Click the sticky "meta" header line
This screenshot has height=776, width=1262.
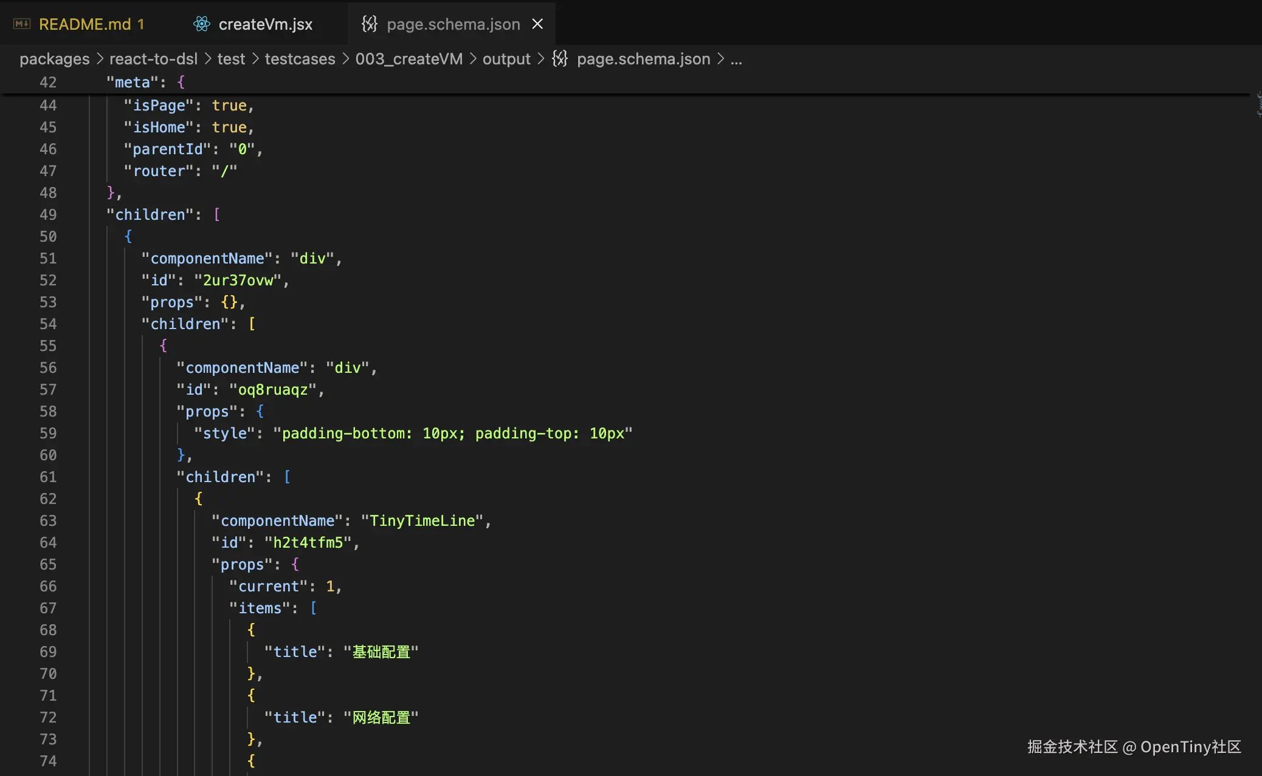point(133,83)
